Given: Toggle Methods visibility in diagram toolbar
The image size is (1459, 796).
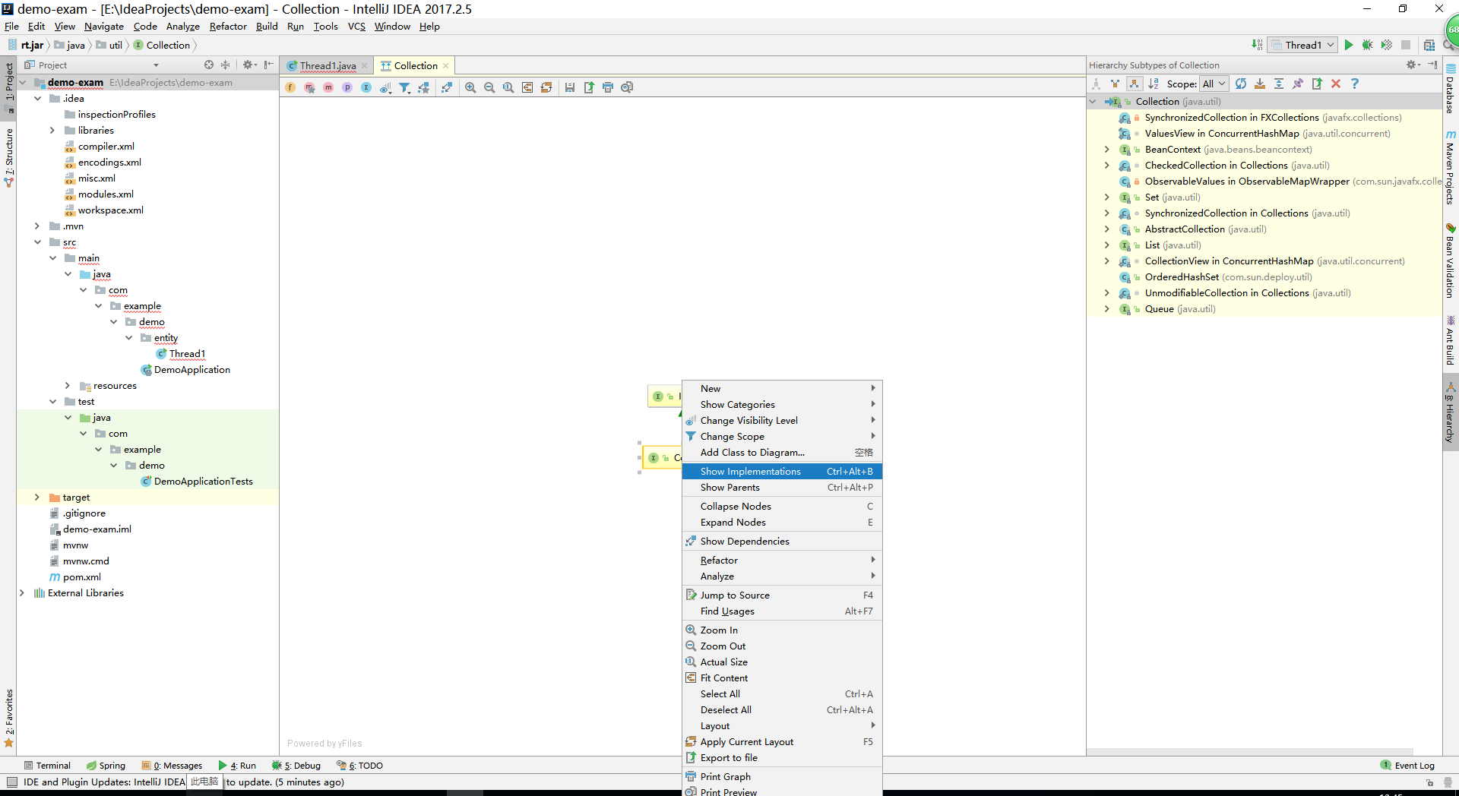Looking at the screenshot, I should (x=328, y=87).
